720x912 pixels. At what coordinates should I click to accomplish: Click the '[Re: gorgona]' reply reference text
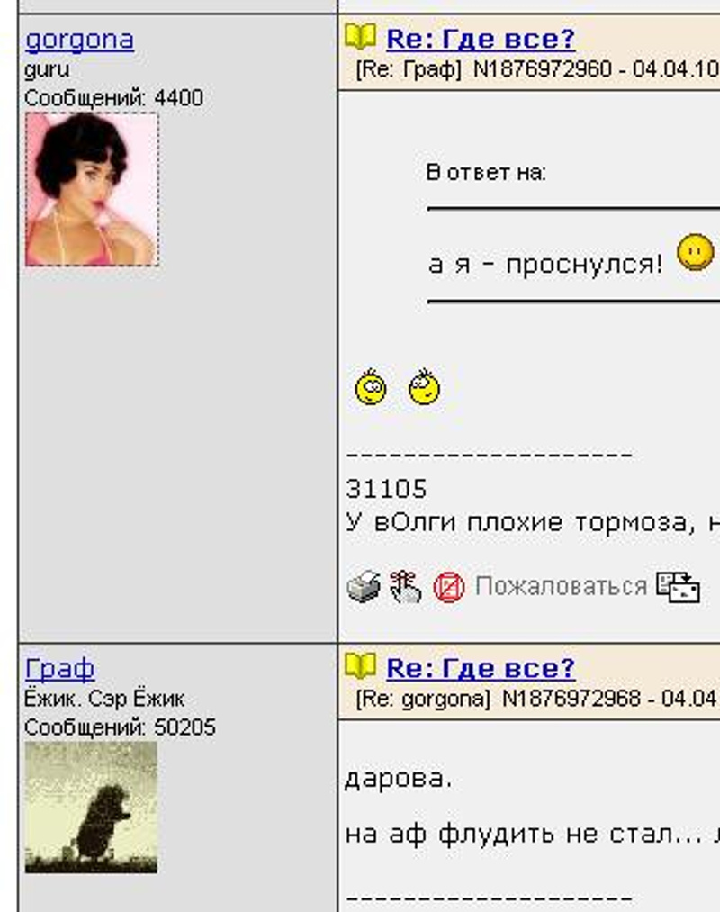(423, 698)
